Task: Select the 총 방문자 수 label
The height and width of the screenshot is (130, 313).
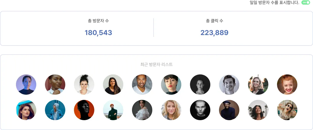Action: point(98,21)
